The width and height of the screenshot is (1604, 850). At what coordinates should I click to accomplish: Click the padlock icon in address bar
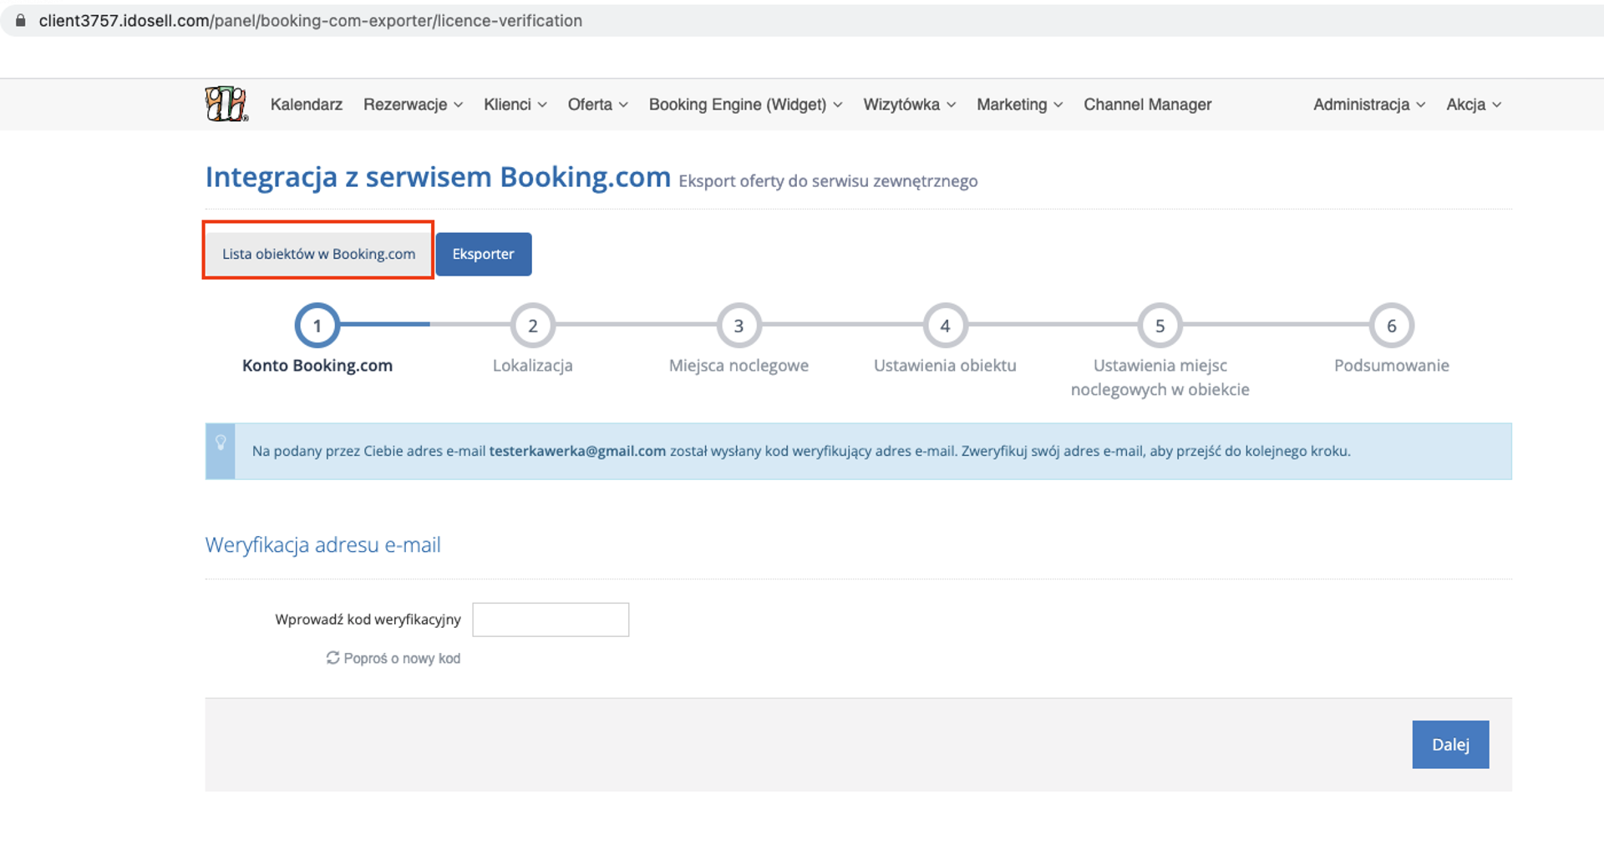21,20
